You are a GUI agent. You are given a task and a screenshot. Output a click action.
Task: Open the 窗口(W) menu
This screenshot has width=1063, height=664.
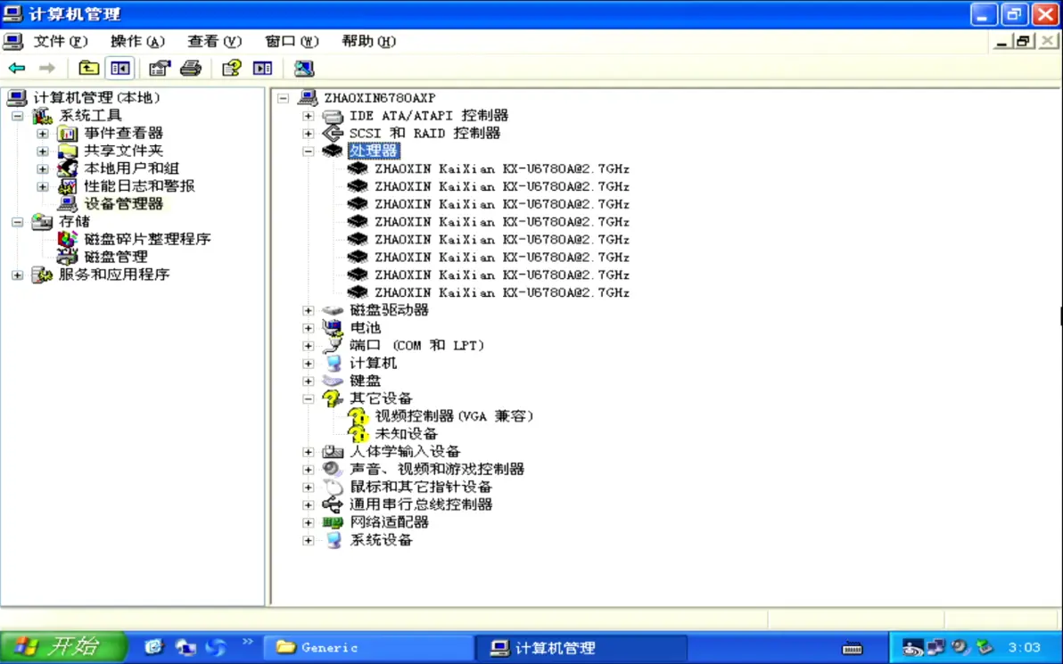point(292,41)
